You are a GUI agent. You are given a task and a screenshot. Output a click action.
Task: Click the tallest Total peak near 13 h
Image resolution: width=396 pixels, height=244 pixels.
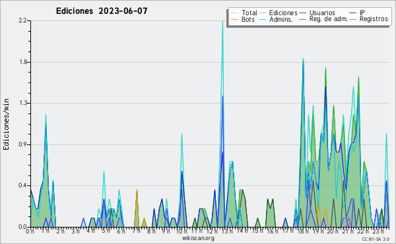[x=222, y=22]
